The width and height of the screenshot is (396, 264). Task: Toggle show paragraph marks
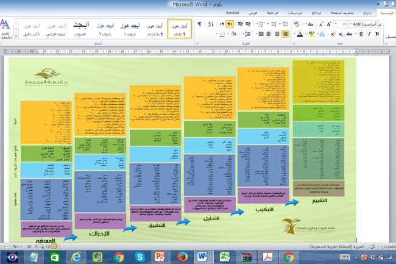coord(200,24)
